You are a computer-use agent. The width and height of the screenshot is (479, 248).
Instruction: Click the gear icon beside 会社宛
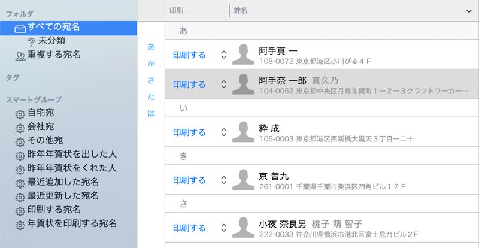[20, 128]
